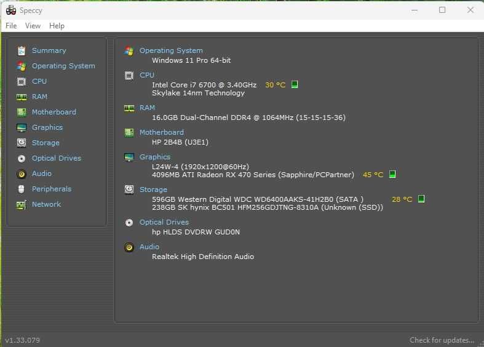Click the green CPU temperature indicator square
484x347 pixels.
point(295,84)
